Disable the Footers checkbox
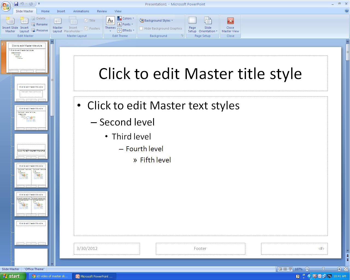Viewport: 350px width, 280px height. point(86,28)
